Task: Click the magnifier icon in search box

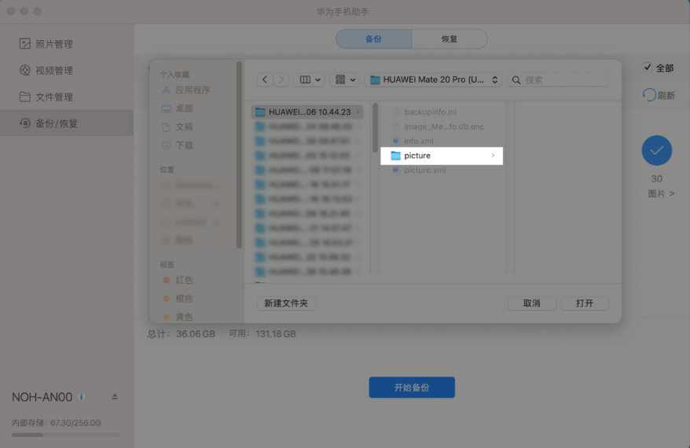Action: coord(516,80)
